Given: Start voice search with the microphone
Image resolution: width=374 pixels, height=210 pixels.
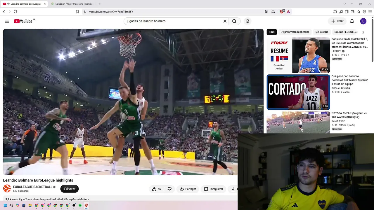Looking at the screenshot, I should click(x=247, y=21).
